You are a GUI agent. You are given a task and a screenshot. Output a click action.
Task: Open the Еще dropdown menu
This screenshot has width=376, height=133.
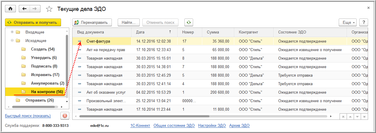coord(348,22)
